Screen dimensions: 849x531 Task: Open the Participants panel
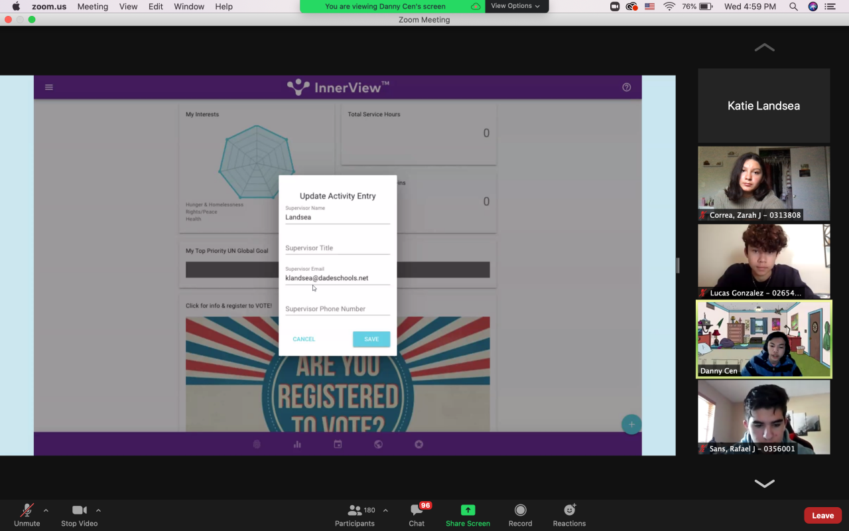pyautogui.click(x=355, y=514)
